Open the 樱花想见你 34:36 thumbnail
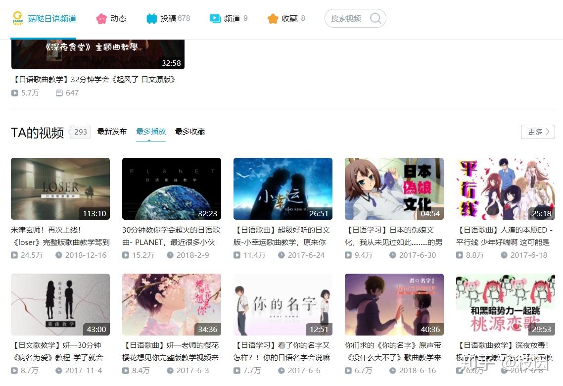 172,304
